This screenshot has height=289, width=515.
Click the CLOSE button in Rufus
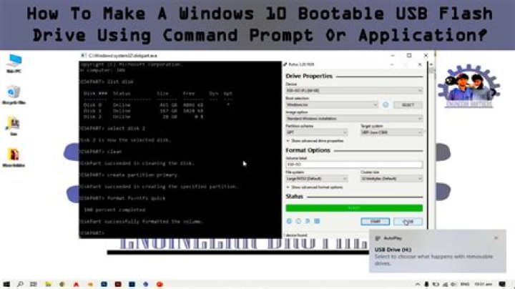tap(408, 222)
